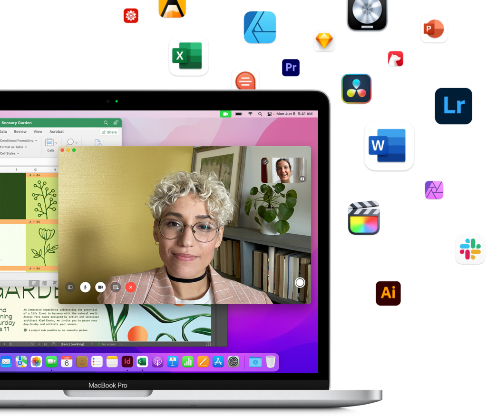
Task: Open Cells dropdown in Excel ribbon
Action: (51, 145)
